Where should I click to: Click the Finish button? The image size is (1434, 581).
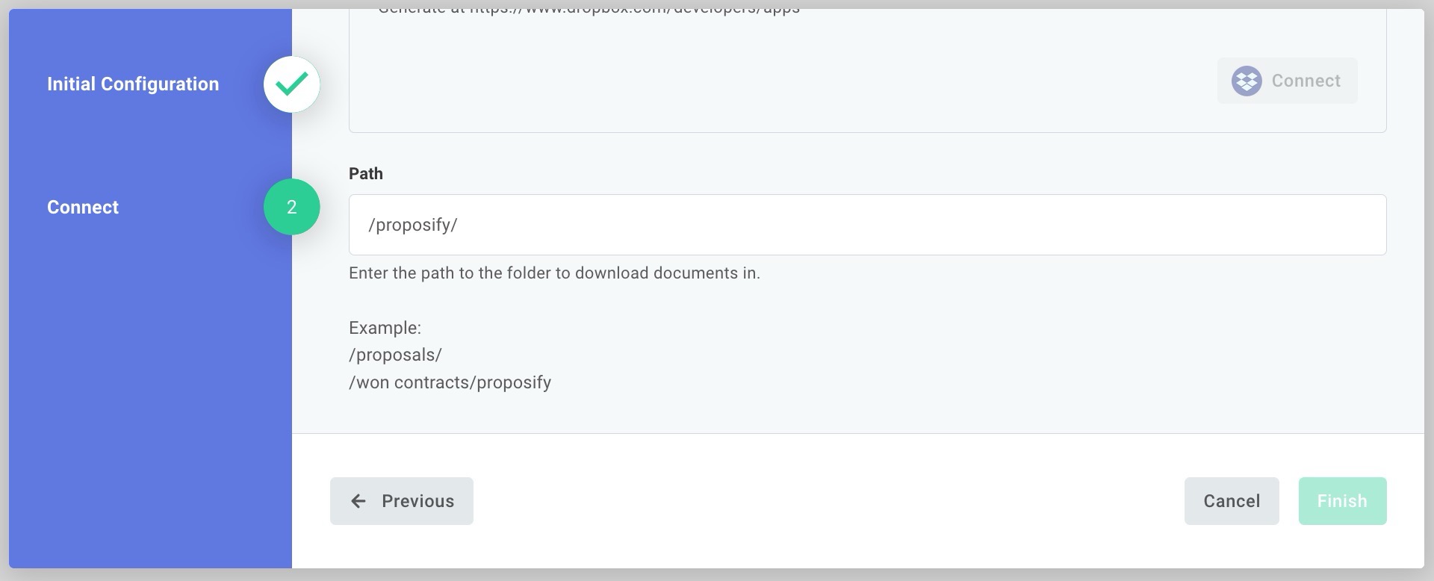click(1342, 501)
